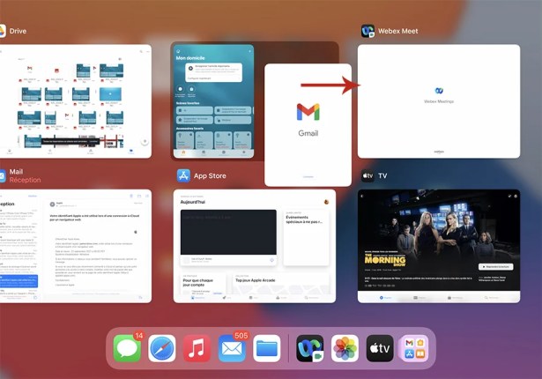The image size is (542, 379).
Task: Open the Music app in the dock
Action: [197, 348]
